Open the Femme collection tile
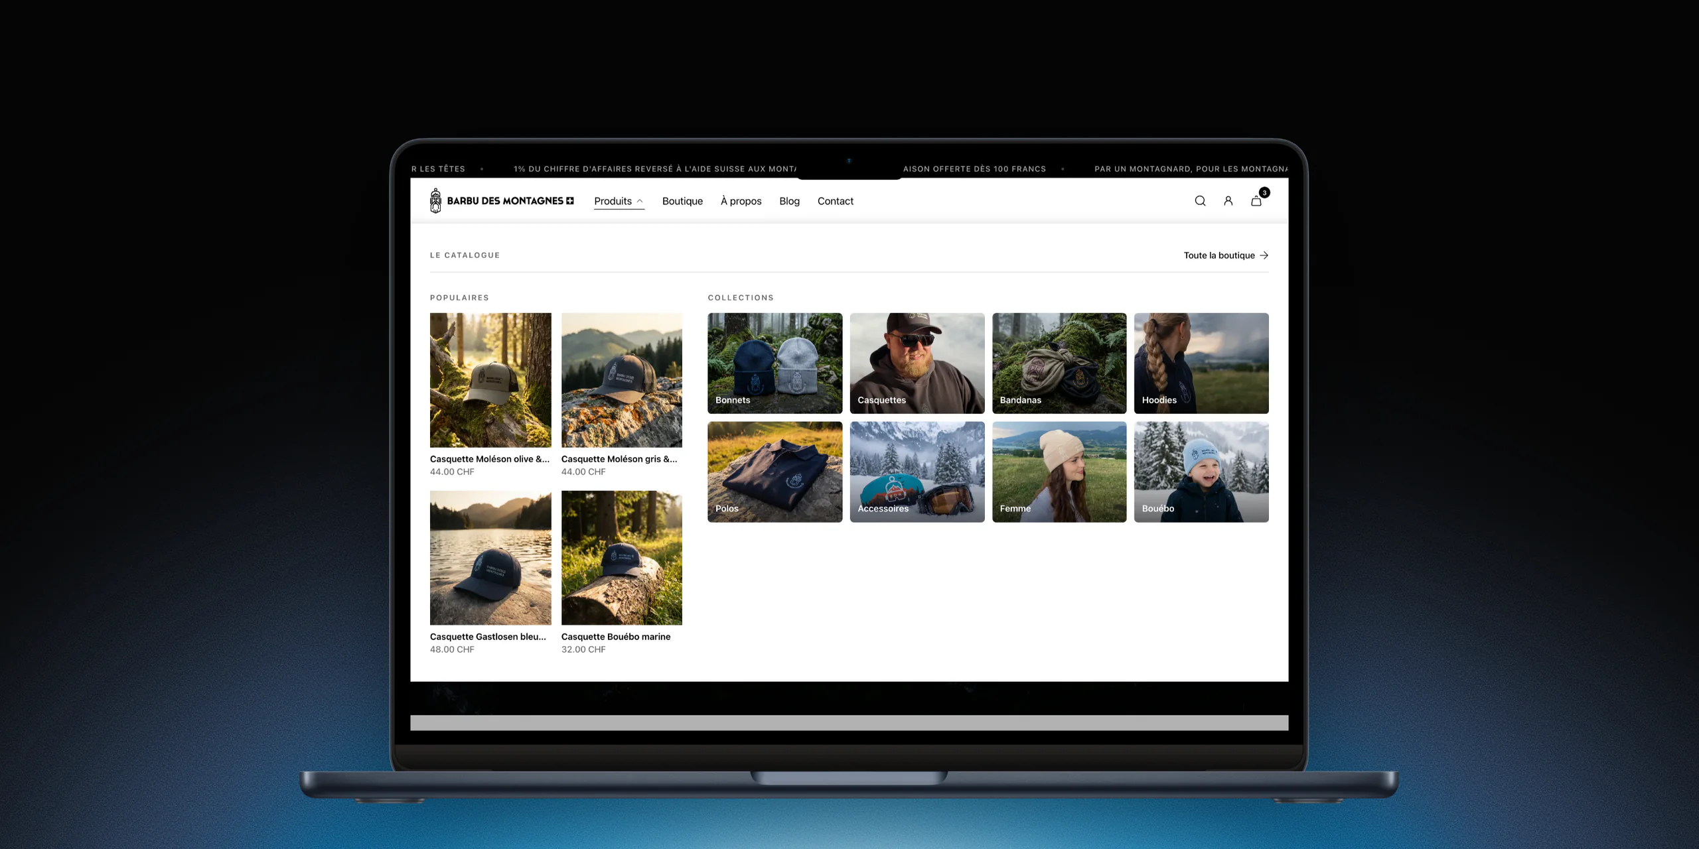Screen dimensions: 1699x849 [1059, 472]
